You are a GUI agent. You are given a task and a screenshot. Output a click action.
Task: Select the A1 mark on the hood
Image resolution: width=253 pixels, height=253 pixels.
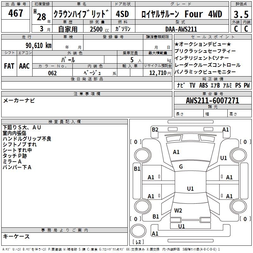point(176,152)
